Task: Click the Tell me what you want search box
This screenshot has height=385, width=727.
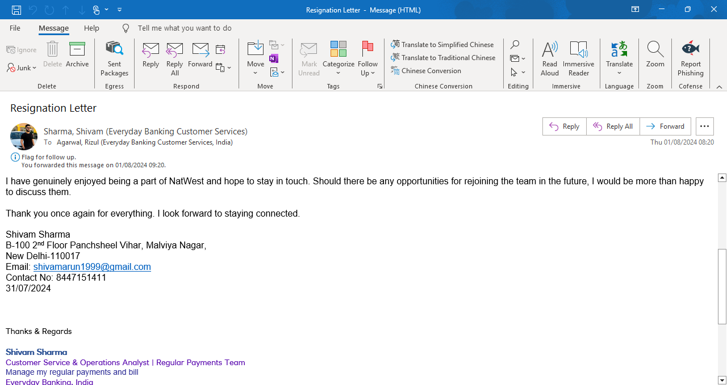Action: tap(185, 28)
